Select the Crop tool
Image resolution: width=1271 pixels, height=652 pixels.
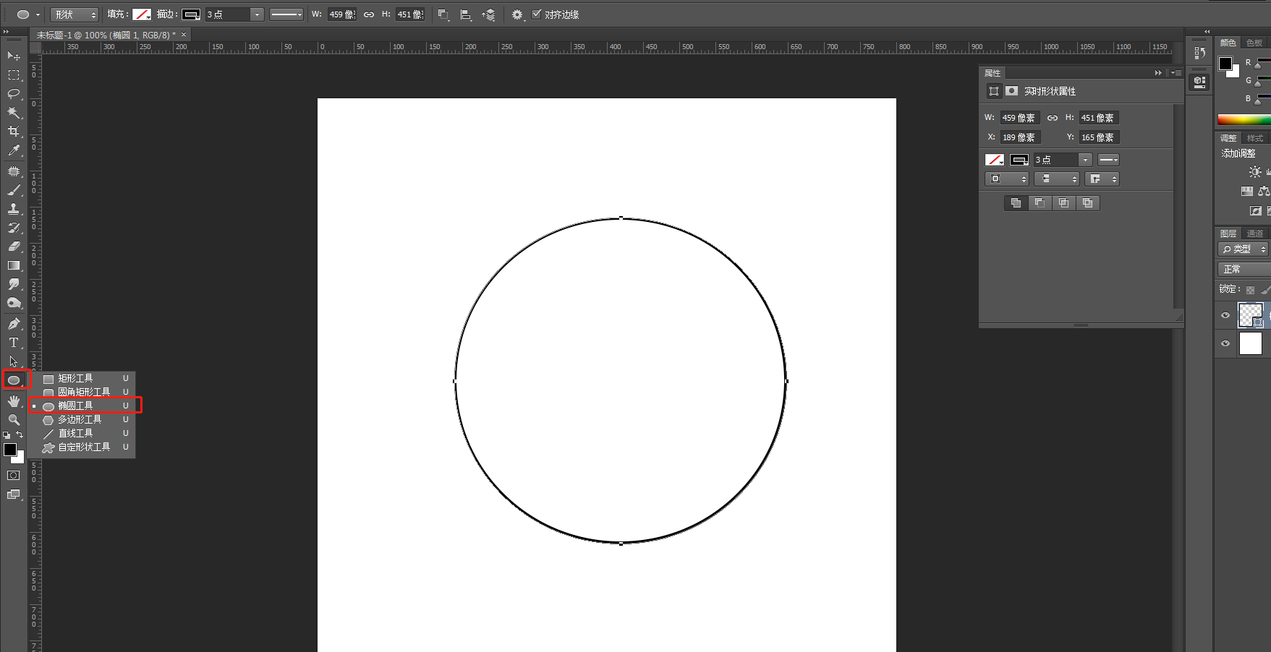pyautogui.click(x=13, y=132)
